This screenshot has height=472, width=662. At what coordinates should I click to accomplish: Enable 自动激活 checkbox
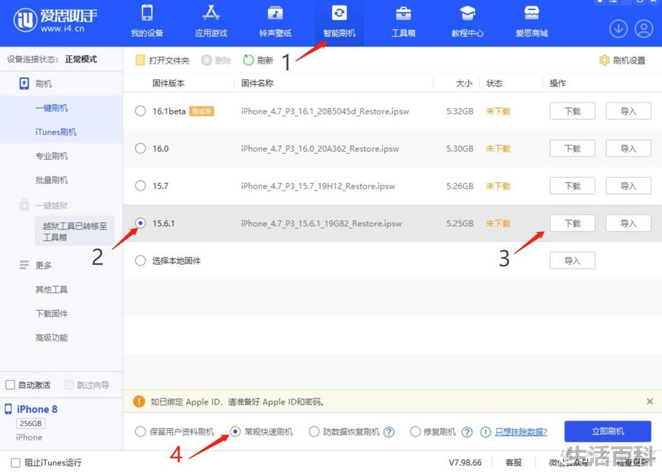click(x=10, y=384)
